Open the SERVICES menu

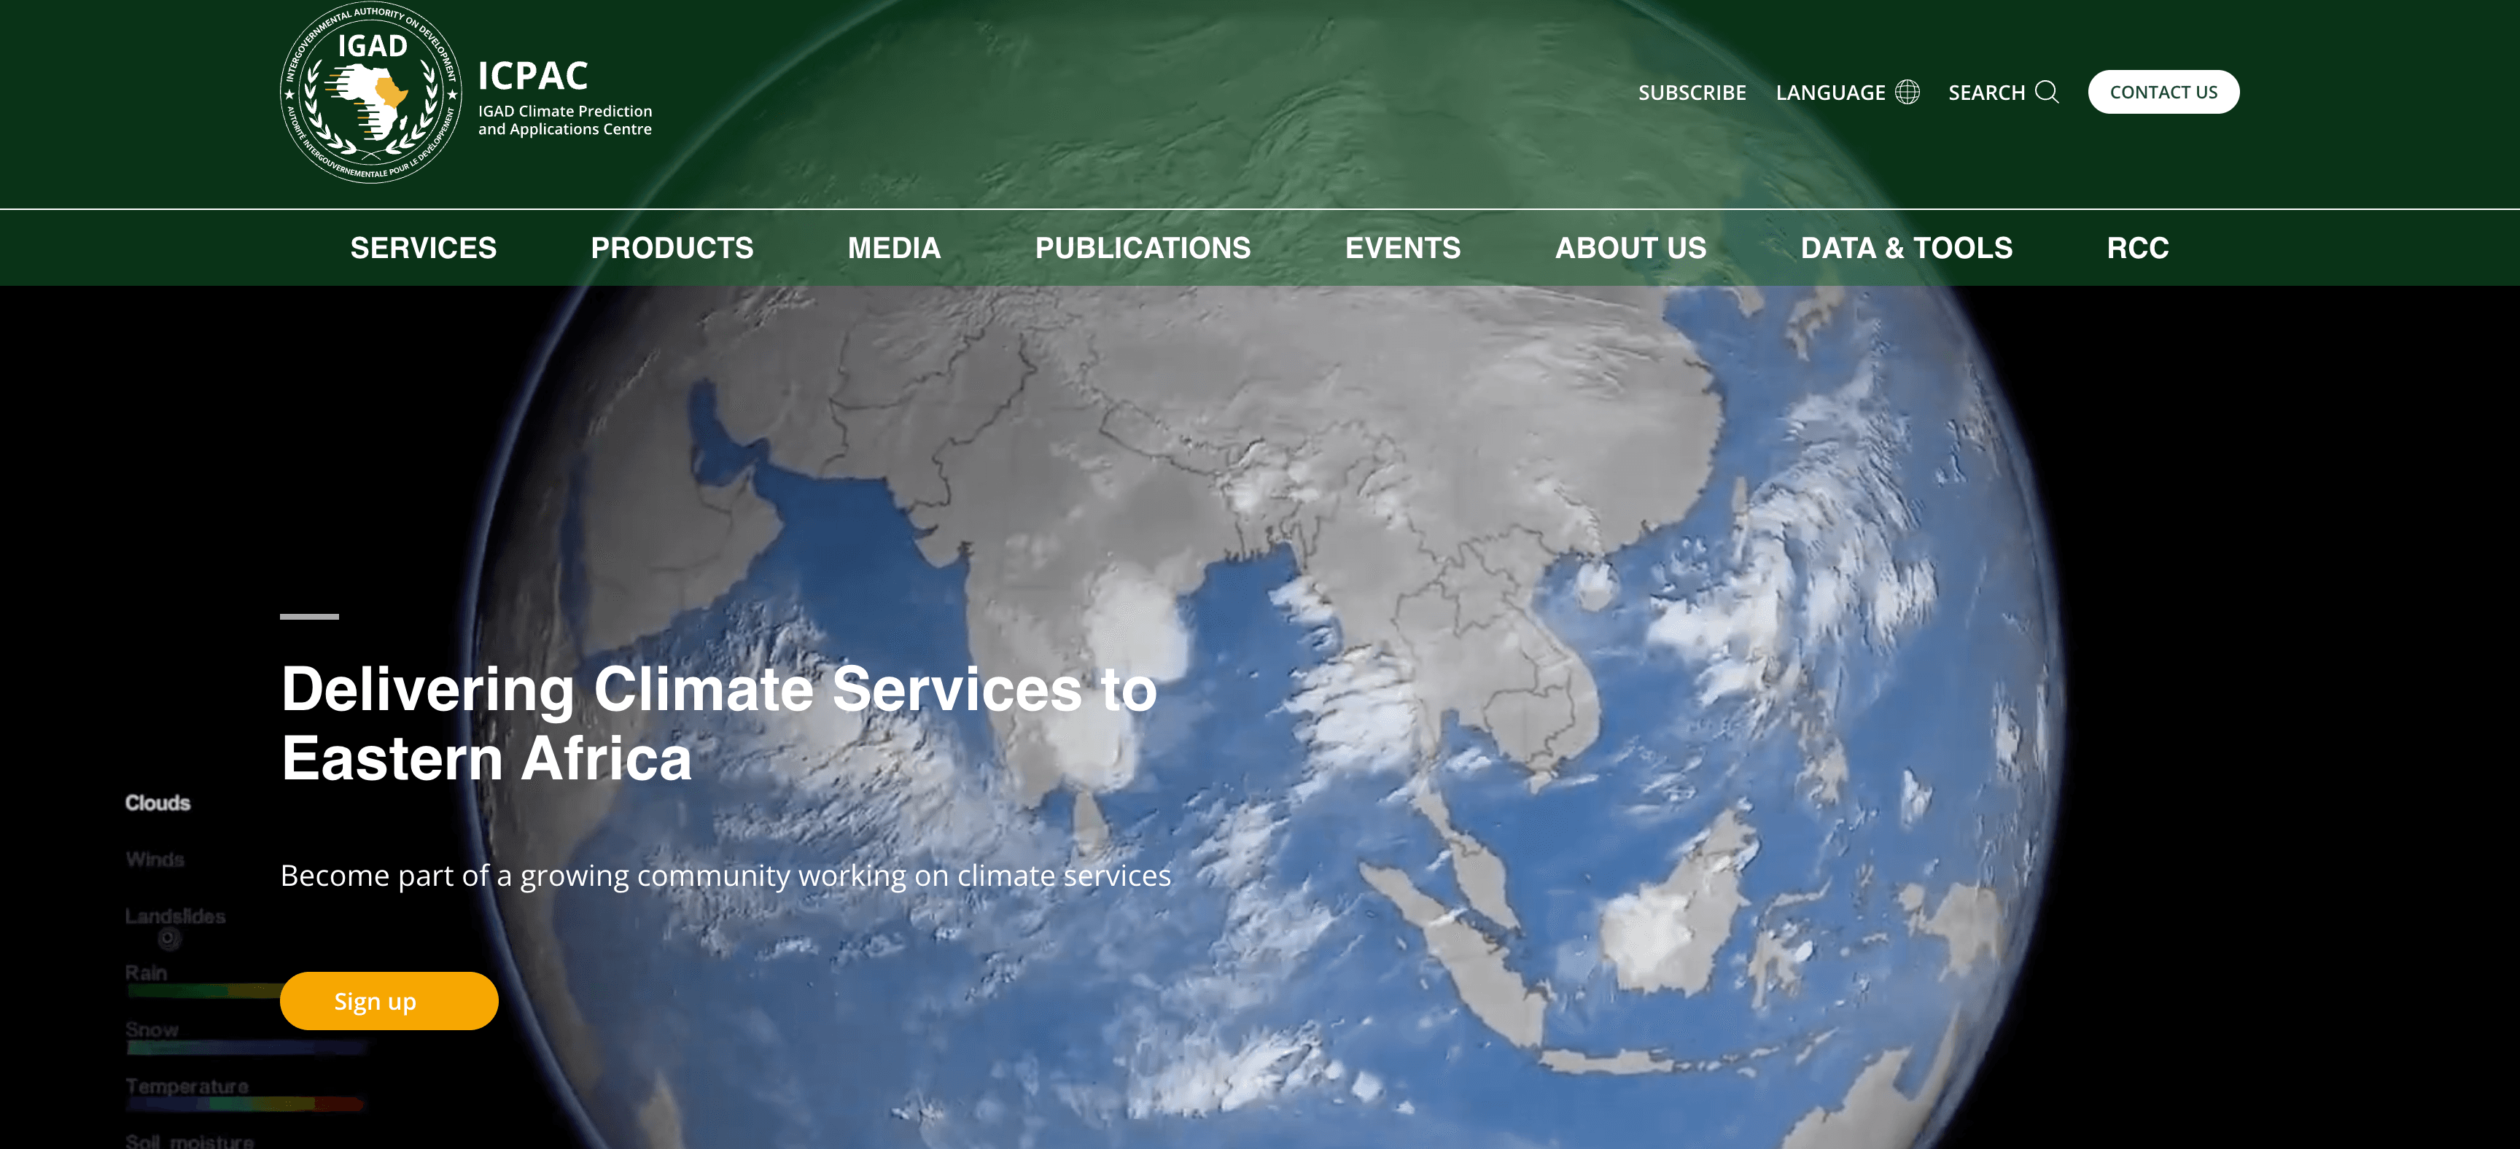click(424, 249)
